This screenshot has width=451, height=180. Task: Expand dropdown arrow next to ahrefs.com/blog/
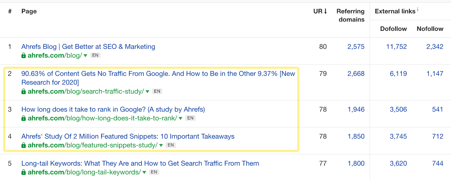[85, 55]
